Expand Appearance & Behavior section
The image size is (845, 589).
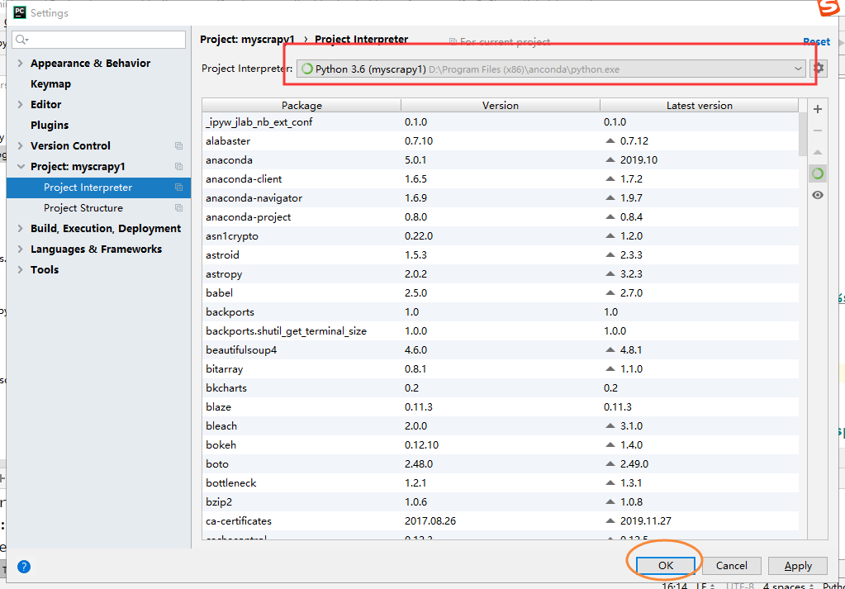pos(21,63)
